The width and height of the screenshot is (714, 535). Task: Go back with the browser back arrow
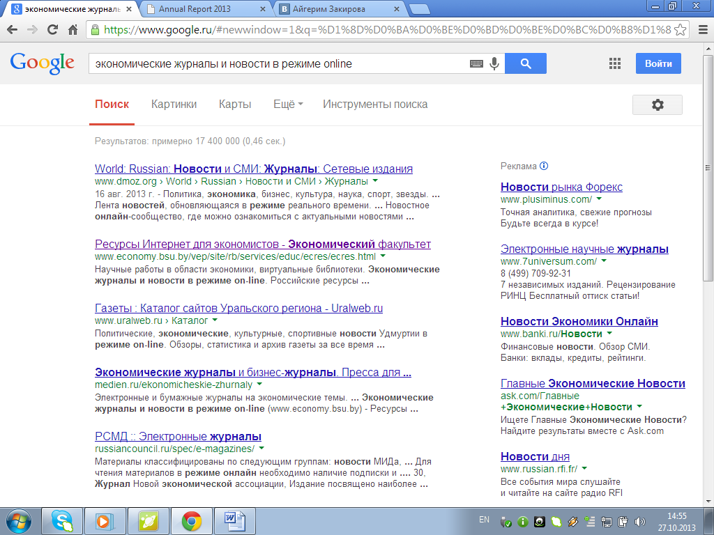tap(13, 29)
